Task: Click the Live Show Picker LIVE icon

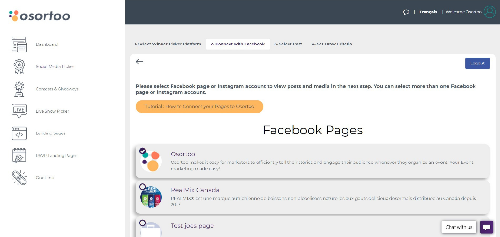Action: coord(19,111)
